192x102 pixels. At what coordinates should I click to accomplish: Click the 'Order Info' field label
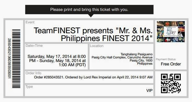click(33, 73)
